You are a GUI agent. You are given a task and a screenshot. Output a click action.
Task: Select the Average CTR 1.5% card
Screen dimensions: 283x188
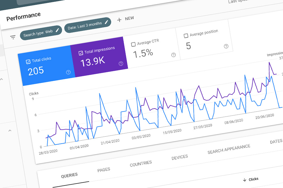pos(152,48)
